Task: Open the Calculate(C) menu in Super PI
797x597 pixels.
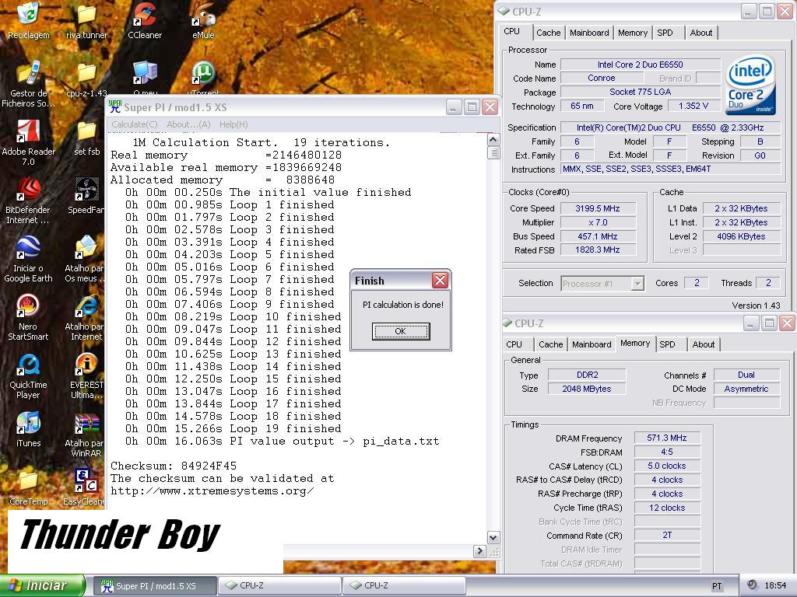Action: (134, 124)
